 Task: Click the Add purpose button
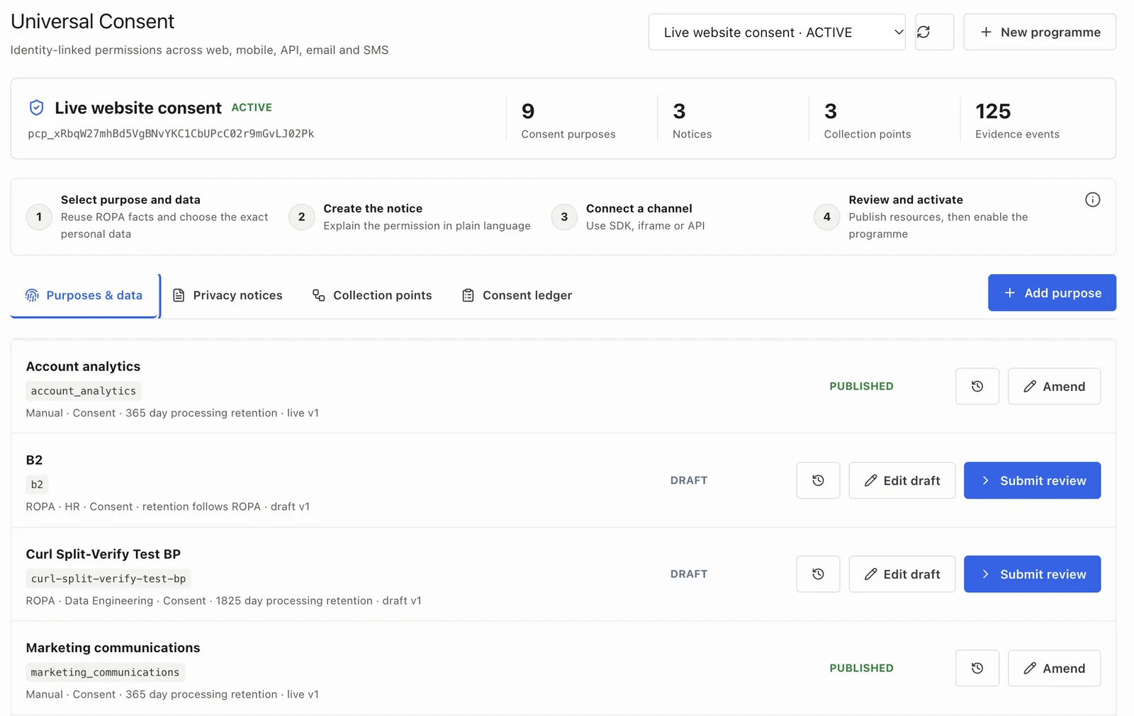1052,292
